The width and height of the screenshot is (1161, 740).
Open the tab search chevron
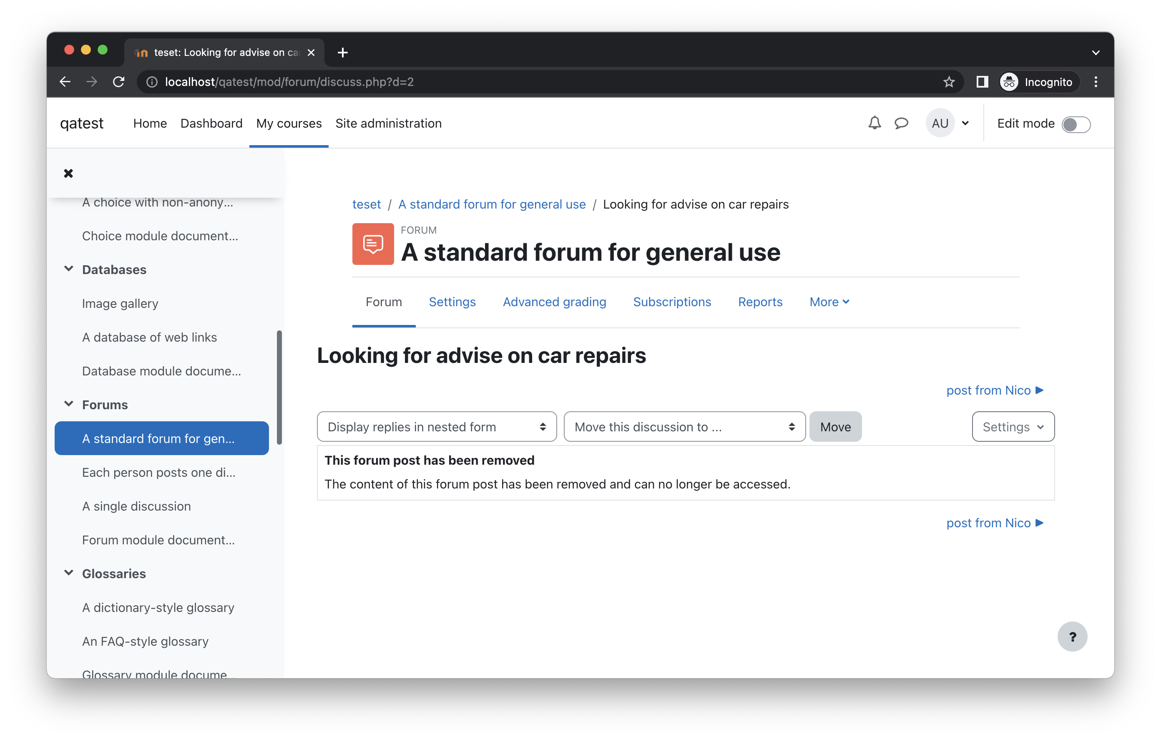(1096, 52)
